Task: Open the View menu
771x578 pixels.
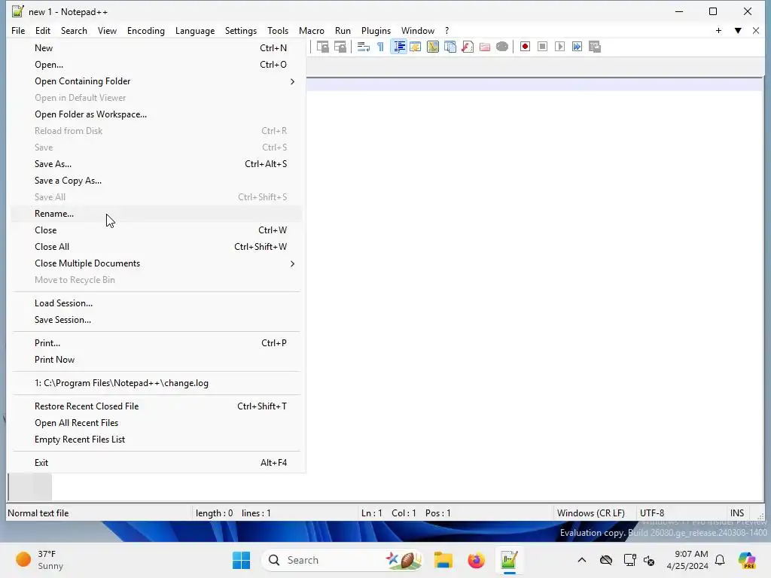Action: 107,30
